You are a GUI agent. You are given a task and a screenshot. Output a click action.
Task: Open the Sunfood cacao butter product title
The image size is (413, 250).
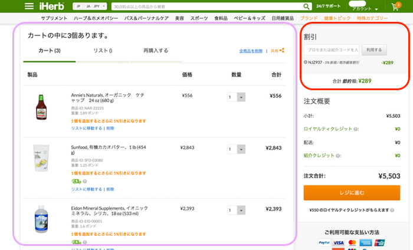pos(108,150)
